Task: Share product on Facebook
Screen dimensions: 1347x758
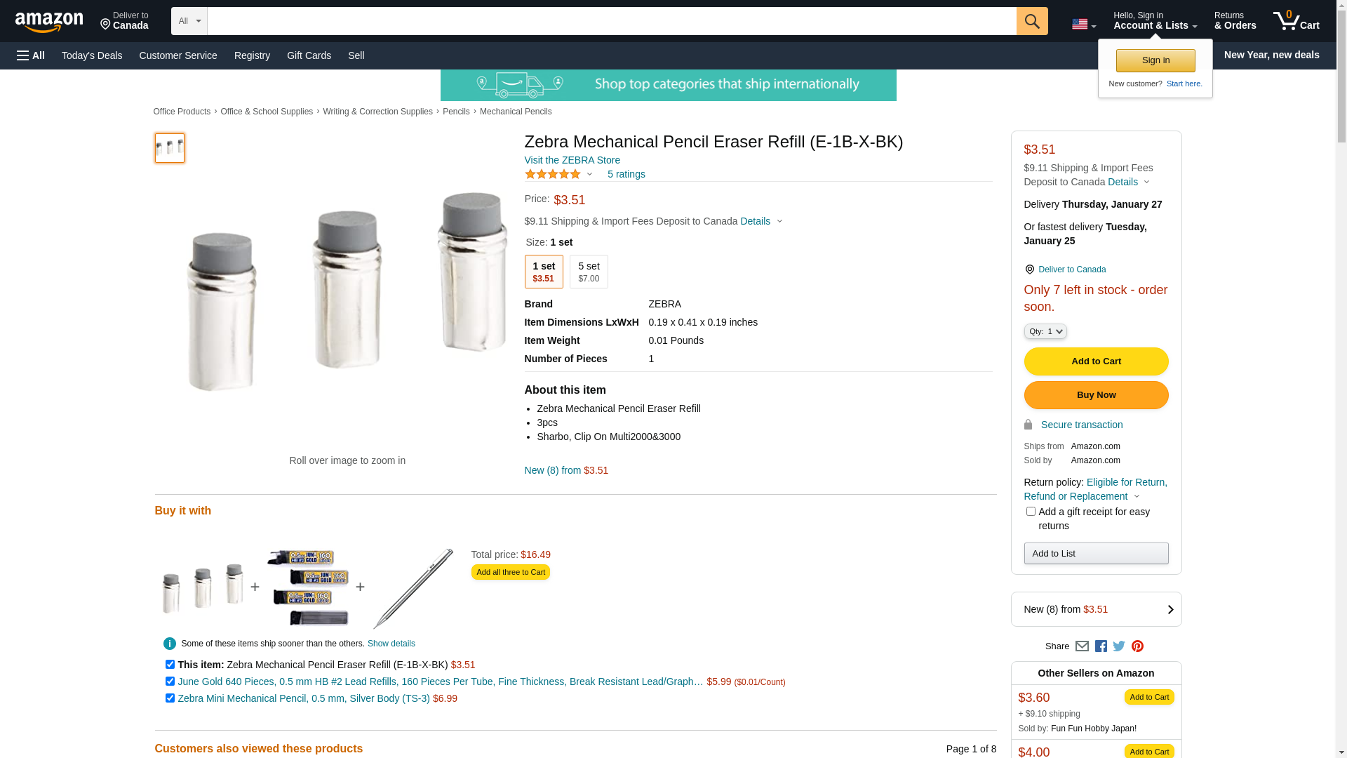Action: (1101, 646)
